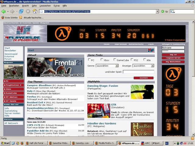Launch Firefox from quick launch

[22, 143]
